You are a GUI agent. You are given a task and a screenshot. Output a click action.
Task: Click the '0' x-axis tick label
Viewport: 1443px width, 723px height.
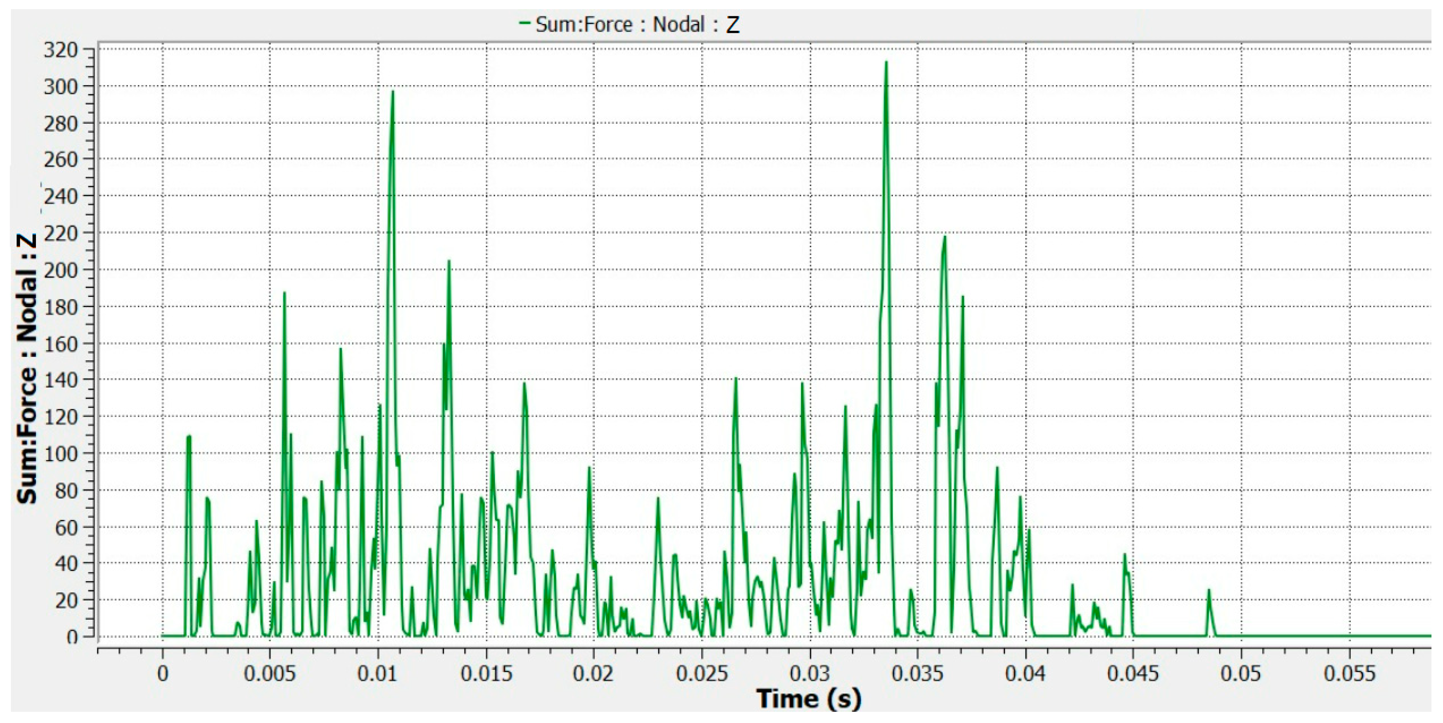[162, 673]
